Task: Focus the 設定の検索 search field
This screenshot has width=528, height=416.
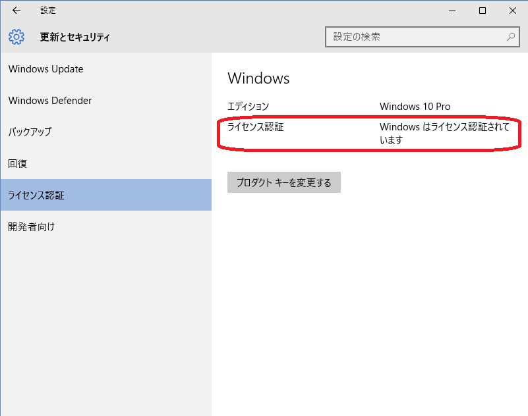Action: (x=423, y=37)
